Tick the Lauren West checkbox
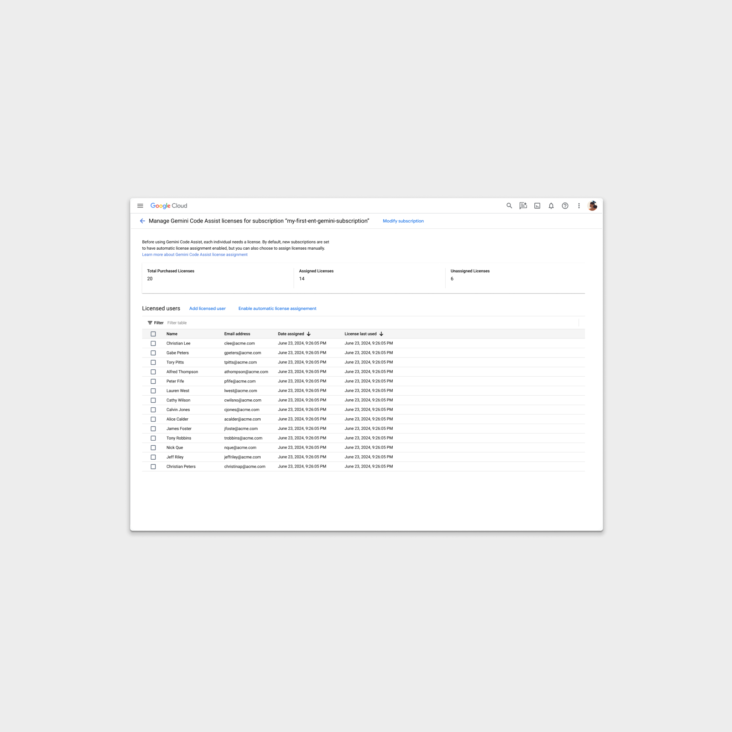This screenshot has width=732, height=732. [x=153, y=391]
